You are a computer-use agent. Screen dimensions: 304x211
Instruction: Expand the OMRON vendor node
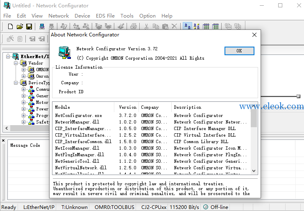tap(23, 70)
